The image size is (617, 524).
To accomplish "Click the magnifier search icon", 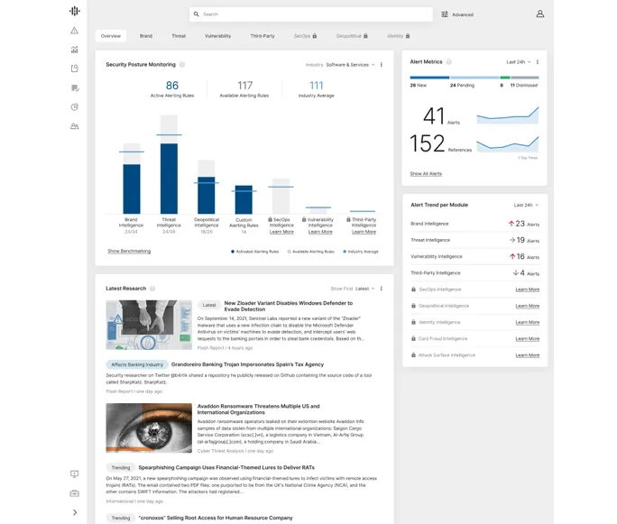I will 197,14.
